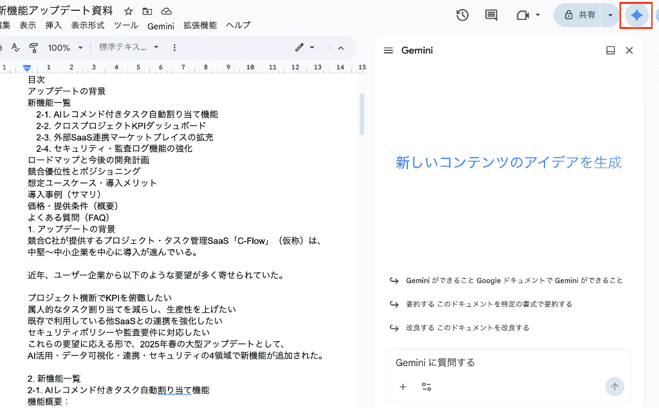659x408 pixels.
Task: Click 新機能一覧 contents entry
Action: pos(49,103)
